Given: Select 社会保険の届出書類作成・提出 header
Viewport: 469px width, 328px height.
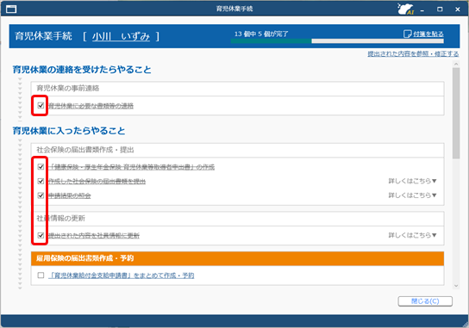Looking at the screenshot, I should click(x=237, y=150).
